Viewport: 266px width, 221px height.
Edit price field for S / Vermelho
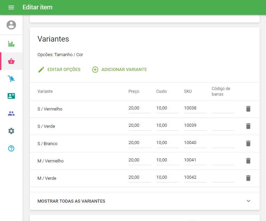[x=140, y=108]
